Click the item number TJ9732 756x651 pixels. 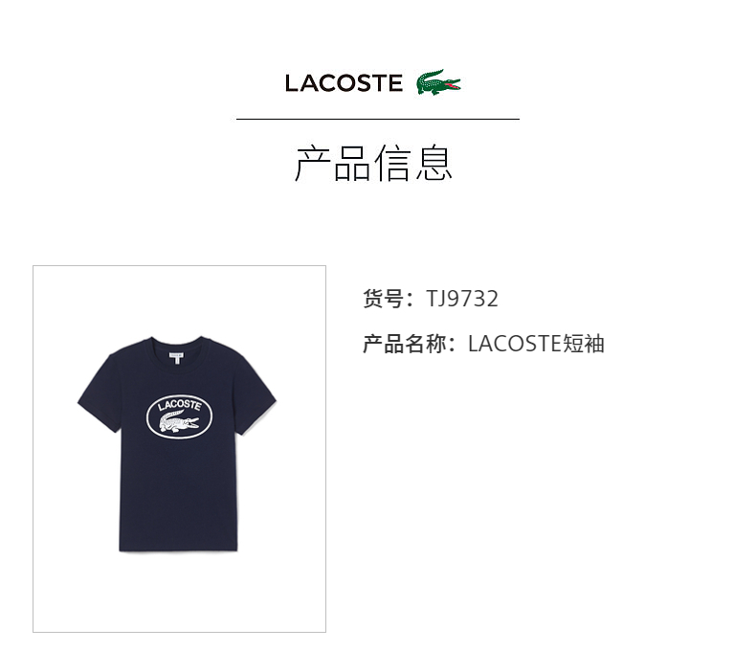(462, 299)
